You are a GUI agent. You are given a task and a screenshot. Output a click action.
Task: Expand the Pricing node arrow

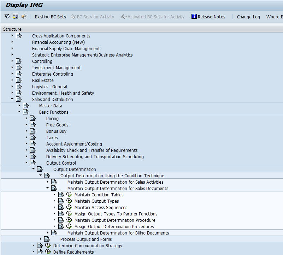pyautogui.click(x=26, y=118)
